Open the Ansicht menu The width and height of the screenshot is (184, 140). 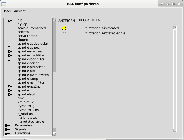(20, 11)
